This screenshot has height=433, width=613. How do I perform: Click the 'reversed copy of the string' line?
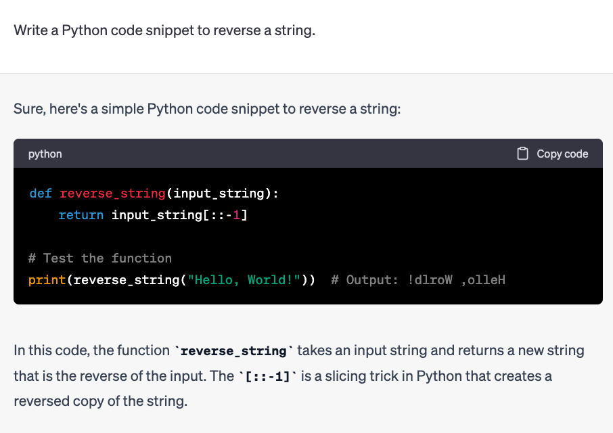pos(100,401)
